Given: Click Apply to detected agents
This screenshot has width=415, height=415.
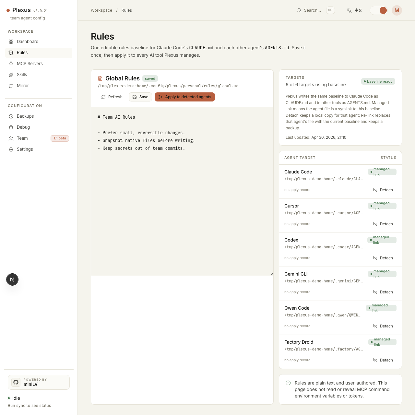Looking at the screenshot, I should click(185, 97).
